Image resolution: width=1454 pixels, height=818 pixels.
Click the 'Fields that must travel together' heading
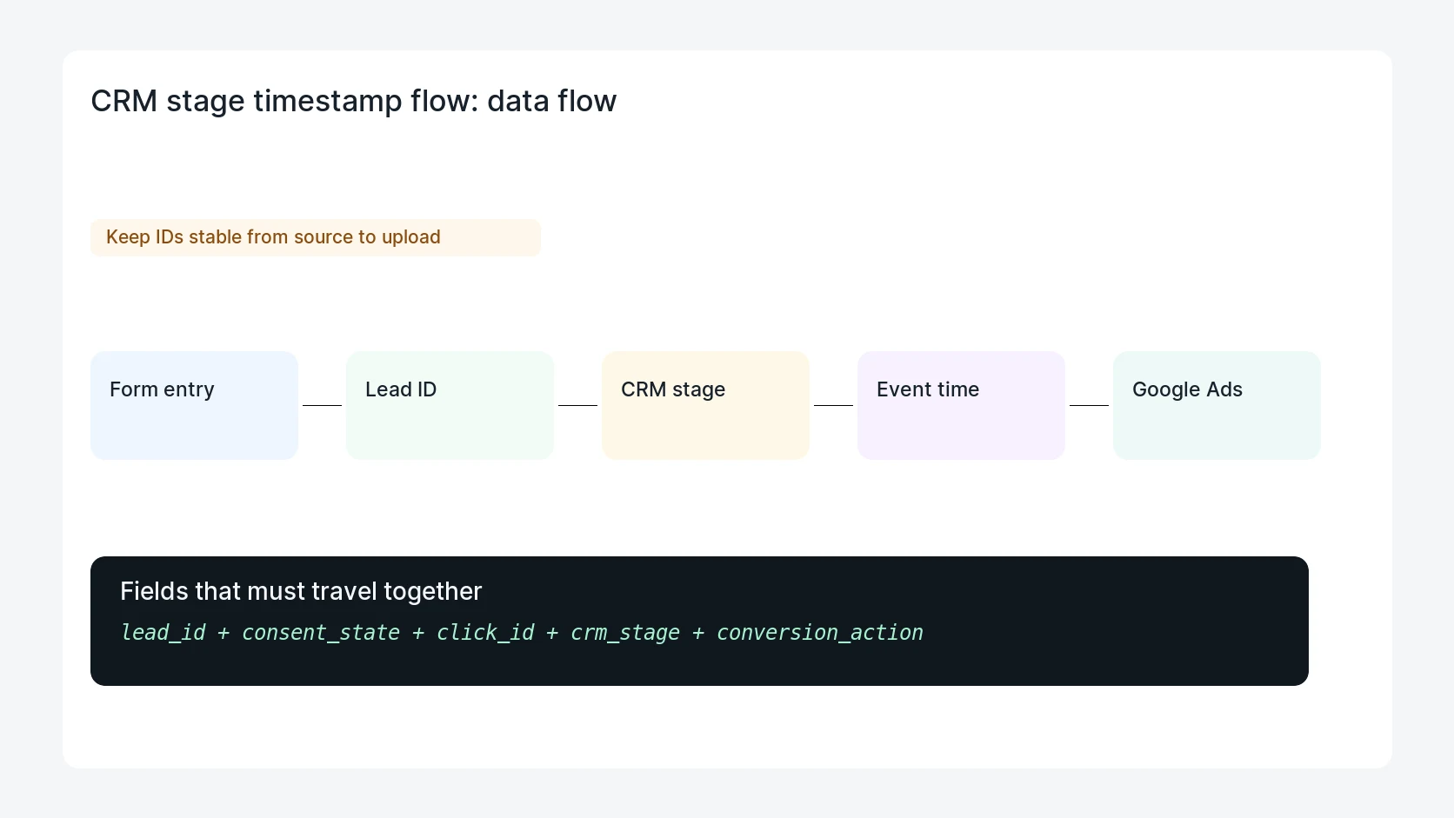(x=301, y=591)
